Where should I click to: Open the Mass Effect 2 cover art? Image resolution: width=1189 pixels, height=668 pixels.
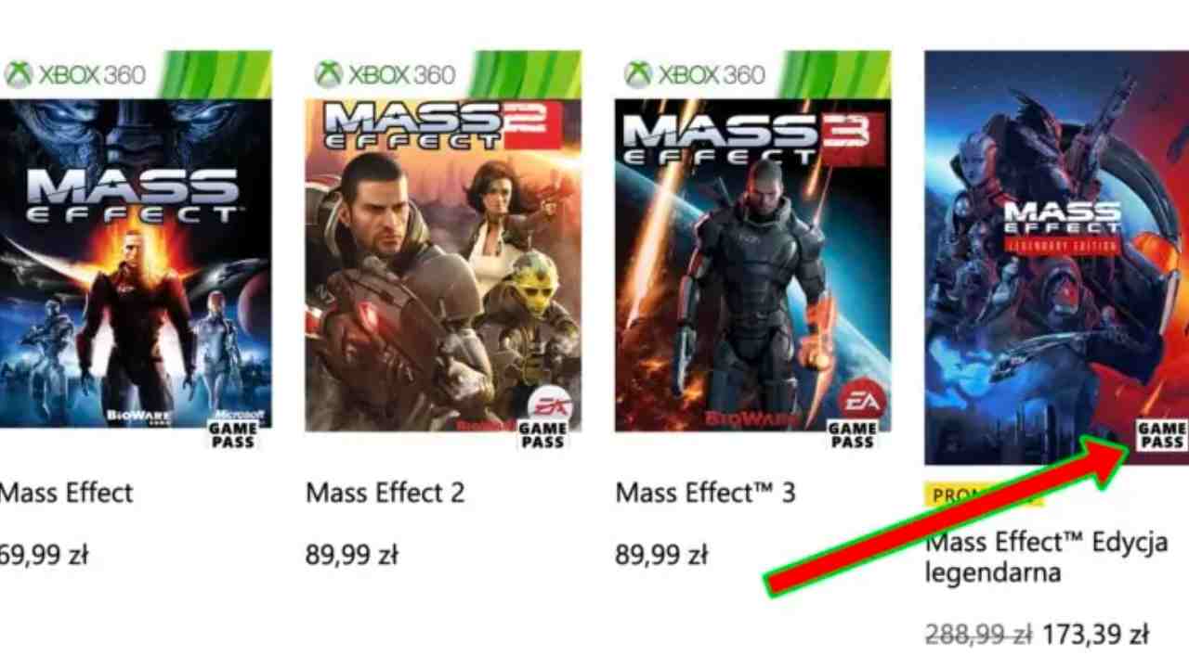(443, 241)
